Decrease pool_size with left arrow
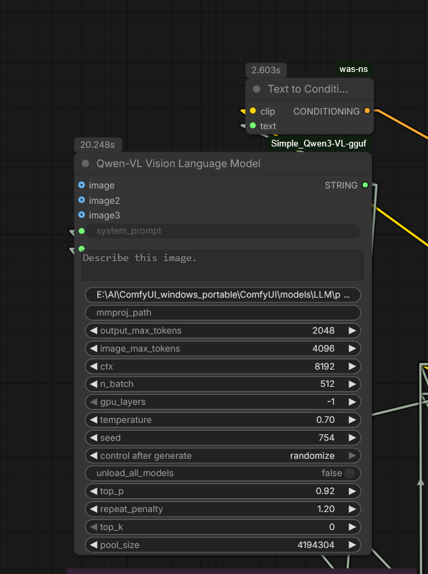Viewport: 428px width, 574px height. tap(94, 545)
